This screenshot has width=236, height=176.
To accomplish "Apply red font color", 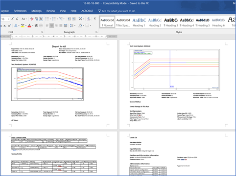I will pyautogui.click(x=29, y=25).
